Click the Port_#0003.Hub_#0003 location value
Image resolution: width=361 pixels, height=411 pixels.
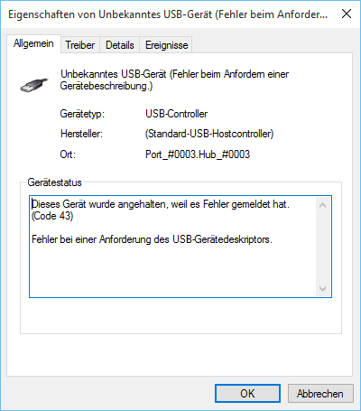pos(198,154)
